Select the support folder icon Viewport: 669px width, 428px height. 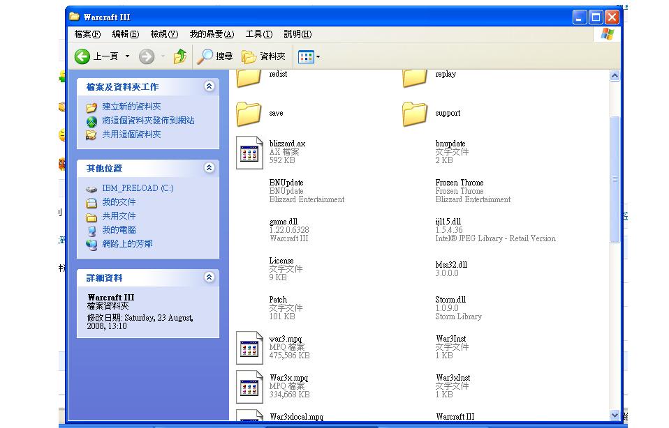pyautogui.click(x=415, y=114)
